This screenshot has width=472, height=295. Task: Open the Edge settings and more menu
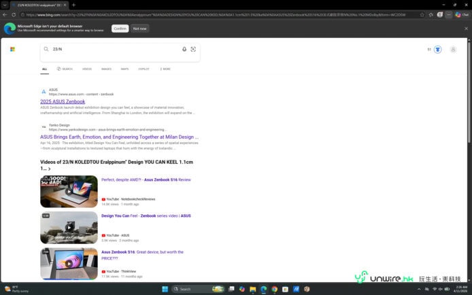pos(448,14)
